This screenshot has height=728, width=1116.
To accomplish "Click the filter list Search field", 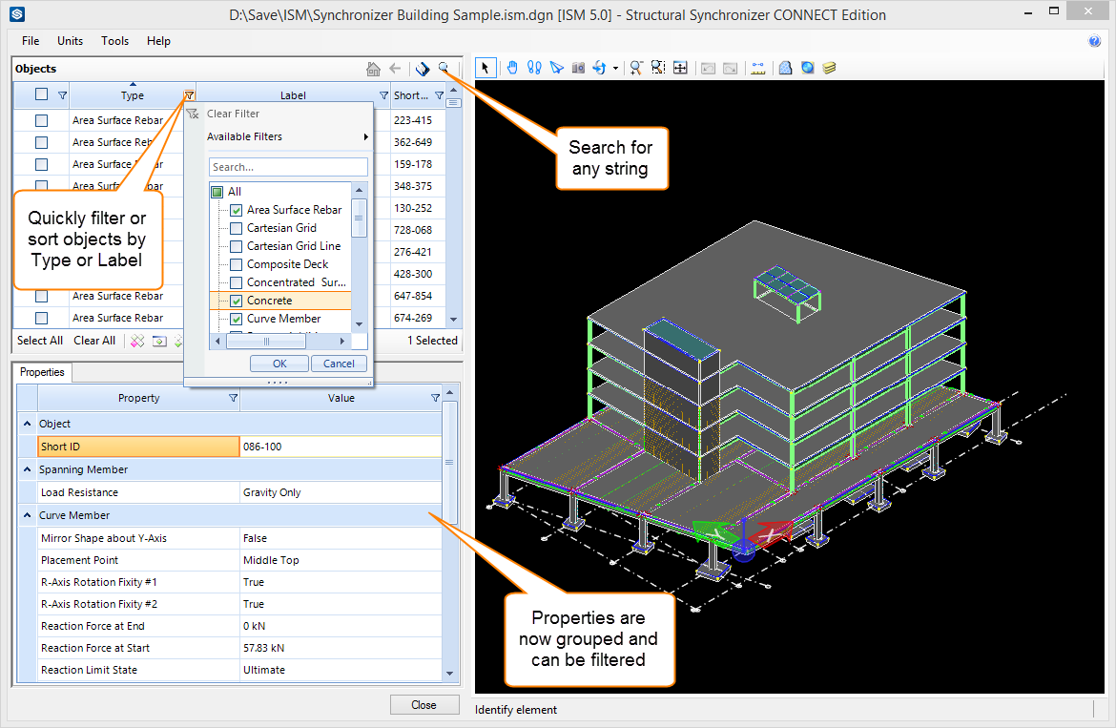I will point(288,167).
